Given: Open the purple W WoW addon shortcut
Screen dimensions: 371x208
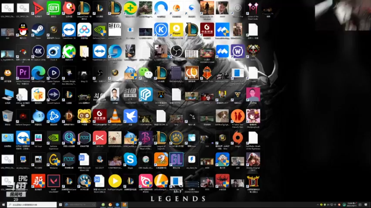Looking at the screenshot, I should (237, 51).
